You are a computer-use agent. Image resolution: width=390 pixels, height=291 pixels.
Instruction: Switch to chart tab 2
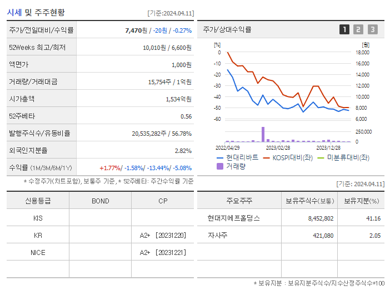(358, 29)
